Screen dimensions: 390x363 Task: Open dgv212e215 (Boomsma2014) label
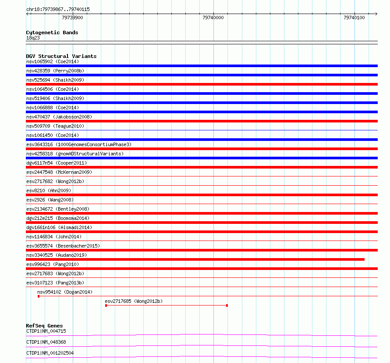coord(58,218)
